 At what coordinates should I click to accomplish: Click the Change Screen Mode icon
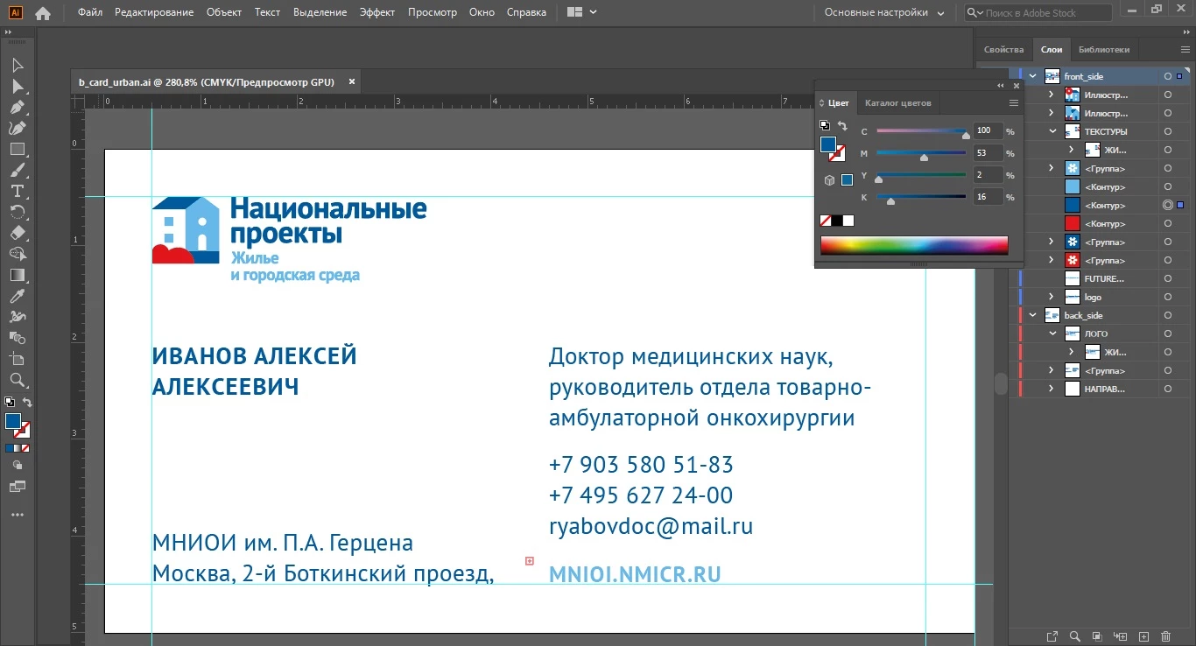[17, 486]
